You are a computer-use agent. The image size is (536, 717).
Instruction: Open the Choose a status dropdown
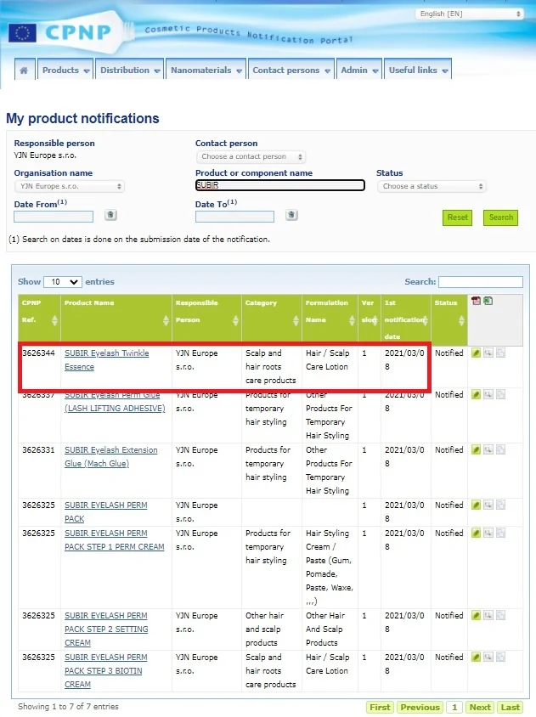pos(432,186)
